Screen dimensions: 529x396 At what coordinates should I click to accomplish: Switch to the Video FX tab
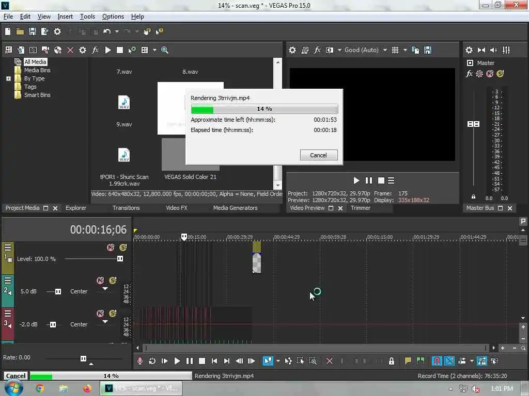pyautogui.click(x=177, y=208)
